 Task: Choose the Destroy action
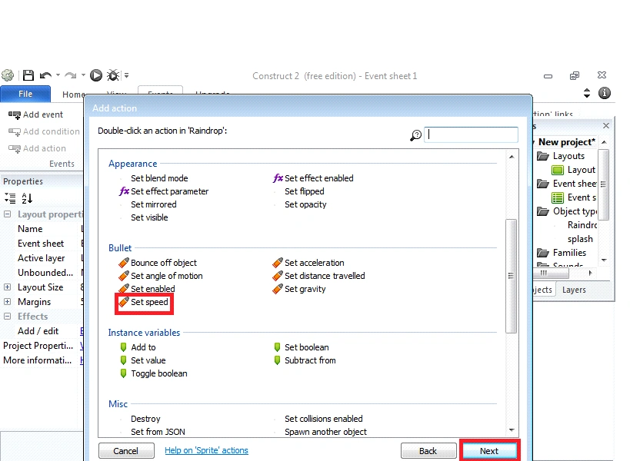click(145, 419)
